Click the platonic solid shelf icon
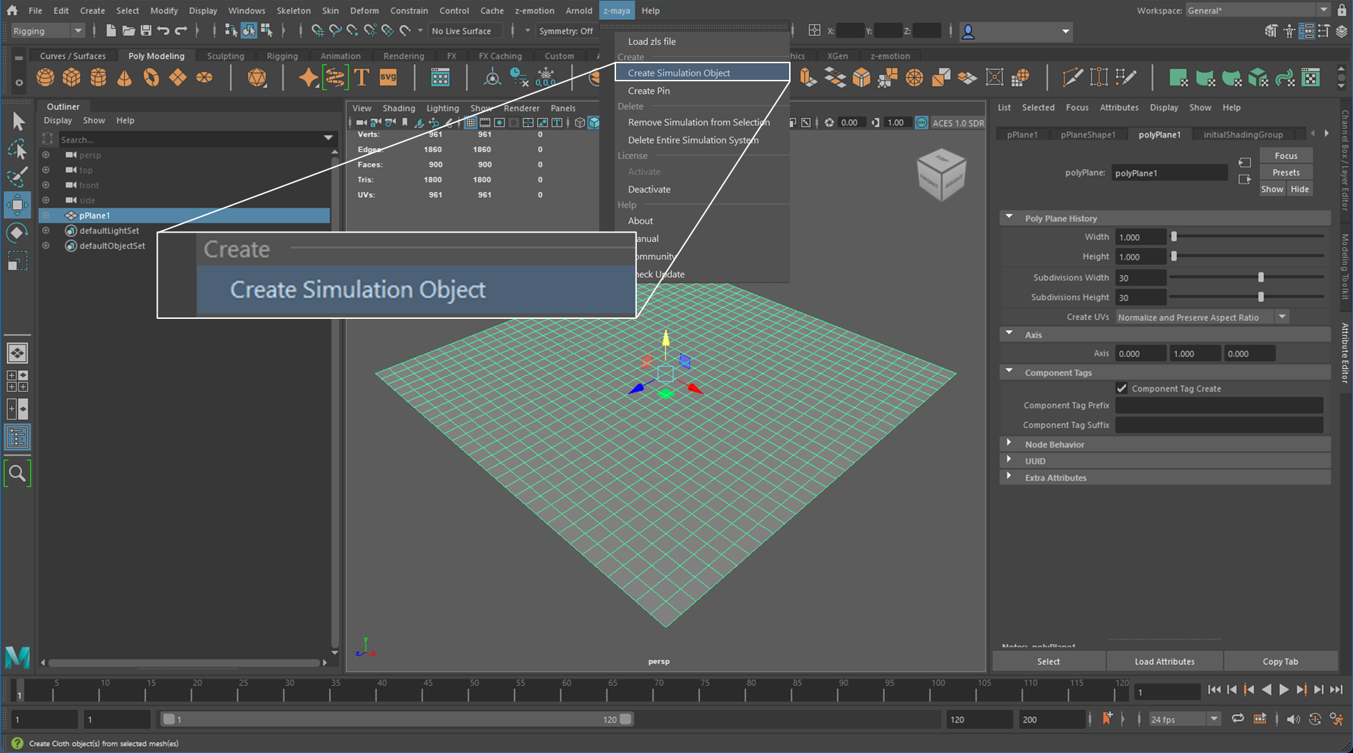This screenshot has height=753, width=1353. coord(257,78)
